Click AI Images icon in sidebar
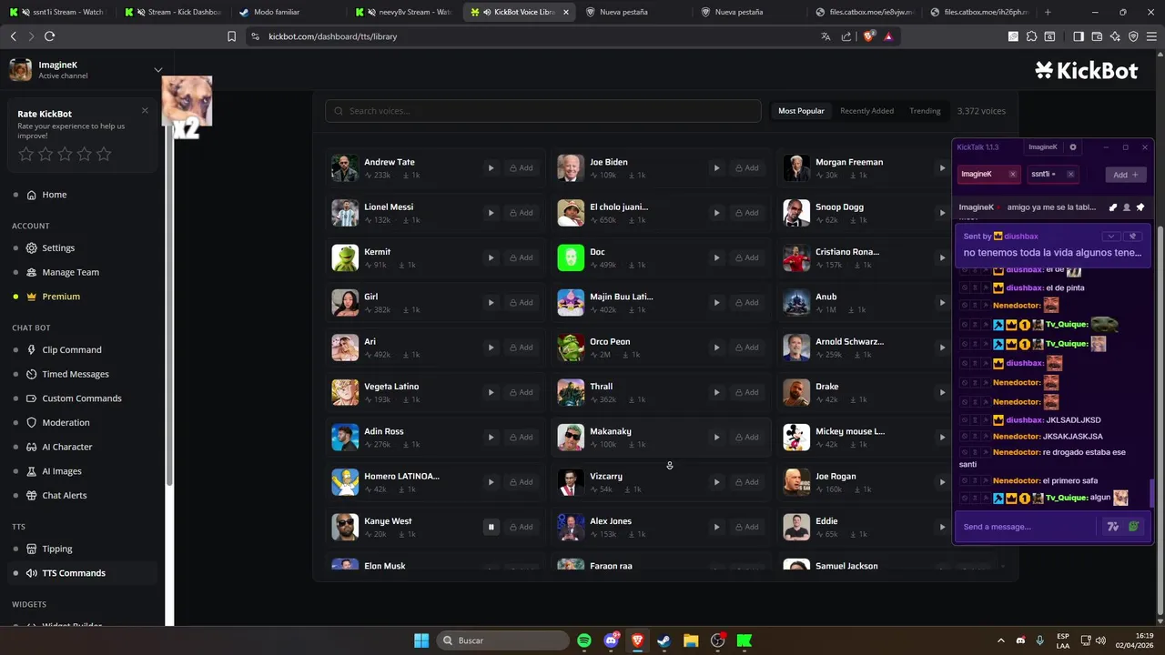This screenshot has height=655, width=1165. [x=32, y=471]
